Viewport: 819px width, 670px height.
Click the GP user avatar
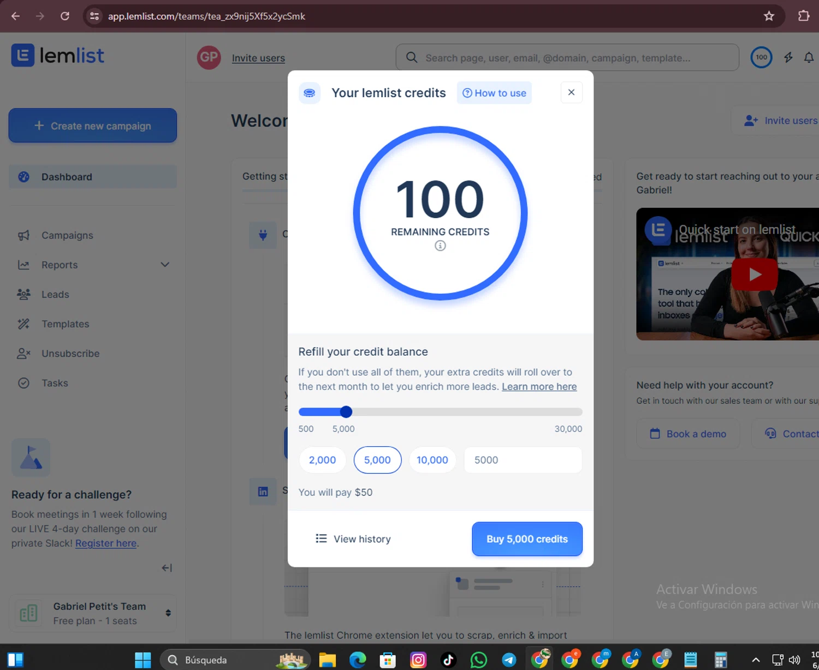tap(209, 57)
